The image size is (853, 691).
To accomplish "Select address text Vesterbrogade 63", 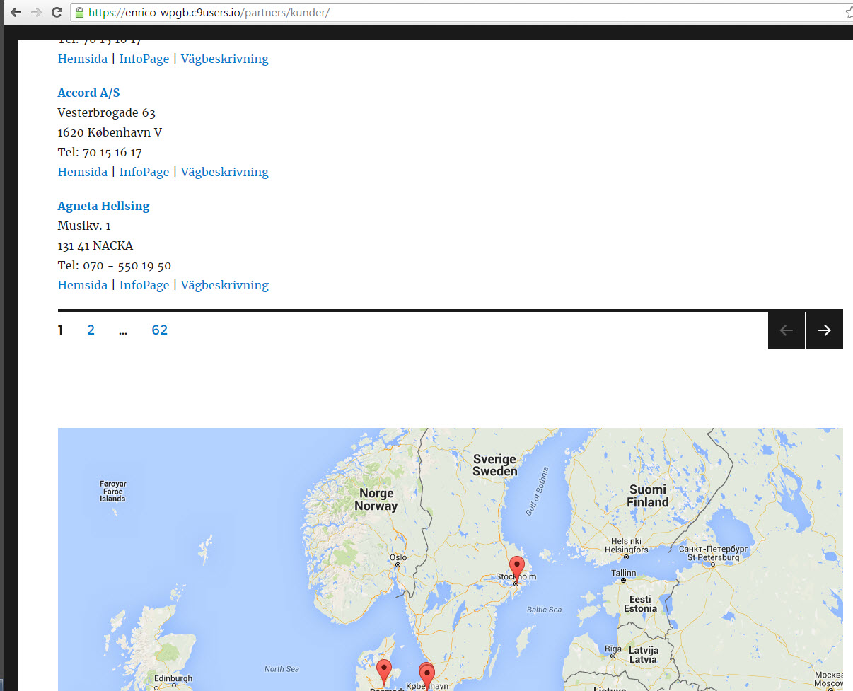I will tap(107, 112).
